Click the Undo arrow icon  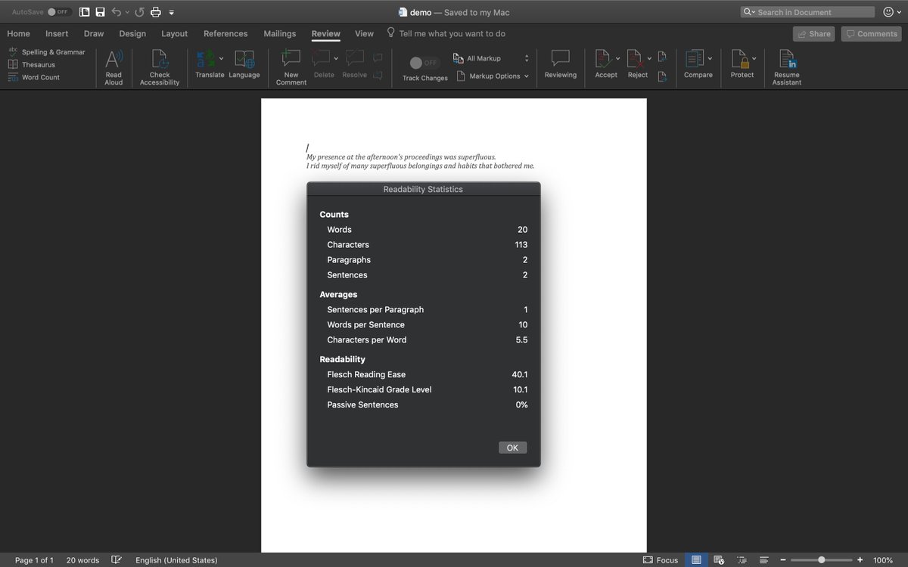pos(116,12)
